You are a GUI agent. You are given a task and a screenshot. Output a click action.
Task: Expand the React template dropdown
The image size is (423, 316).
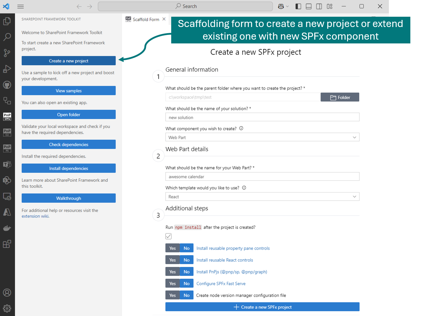[x=262, y=197]
